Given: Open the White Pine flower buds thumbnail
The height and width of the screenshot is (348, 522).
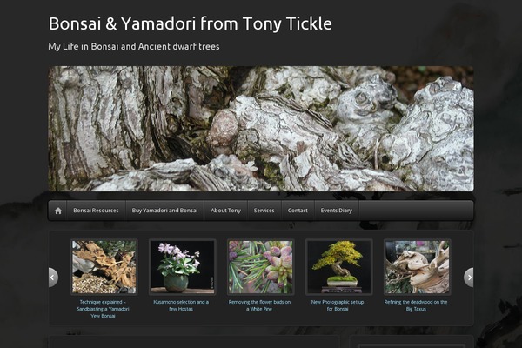Looking at the screenshot, I should pos(260,267).
